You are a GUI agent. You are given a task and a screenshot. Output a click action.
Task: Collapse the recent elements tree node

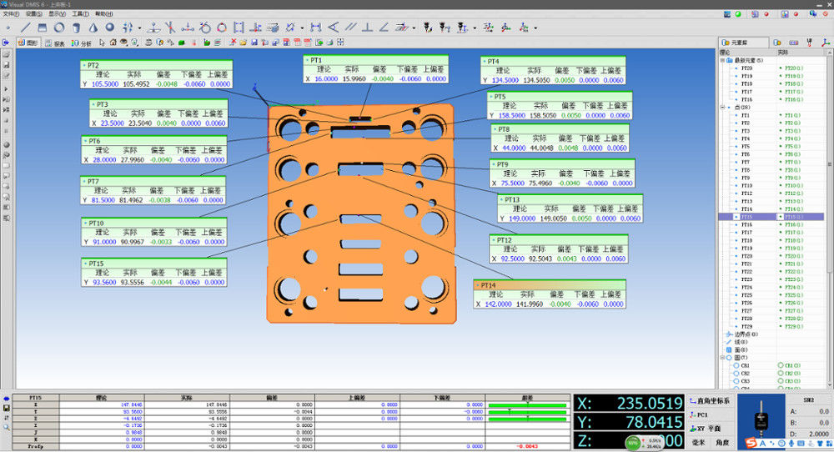(x=722, y=60)
